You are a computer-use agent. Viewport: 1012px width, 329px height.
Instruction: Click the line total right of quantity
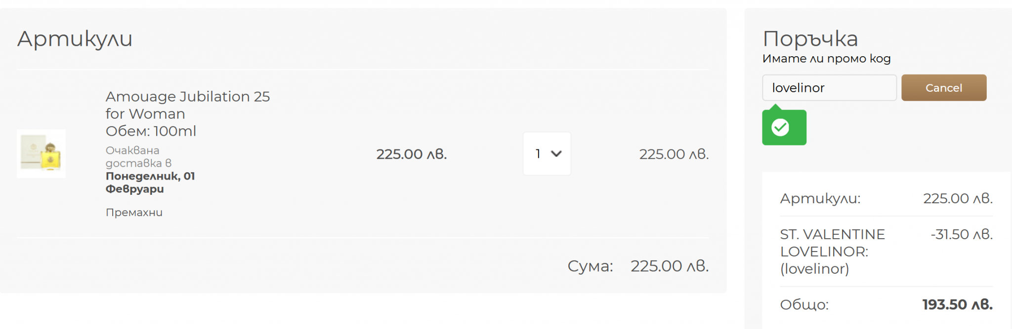point(674,154)
